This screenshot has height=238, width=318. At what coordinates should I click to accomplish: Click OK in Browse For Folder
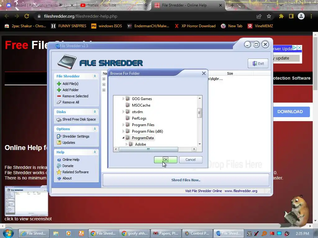(x=166, y=160)
